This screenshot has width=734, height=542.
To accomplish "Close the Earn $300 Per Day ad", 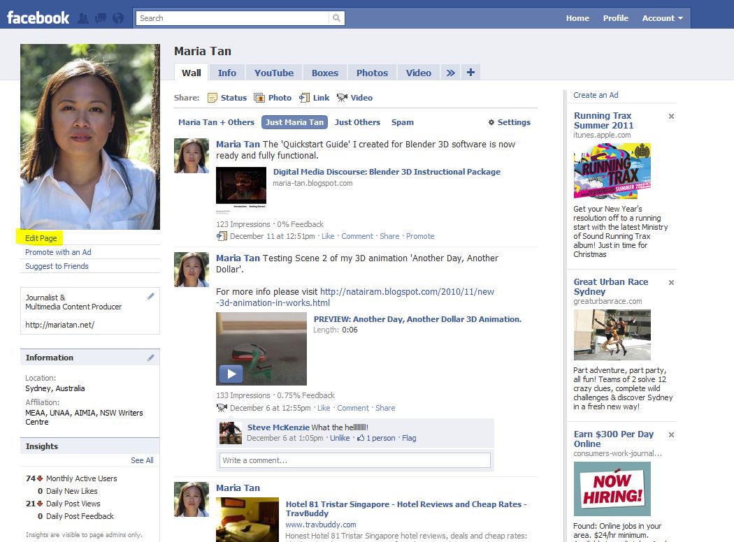I will pos(671,435).
